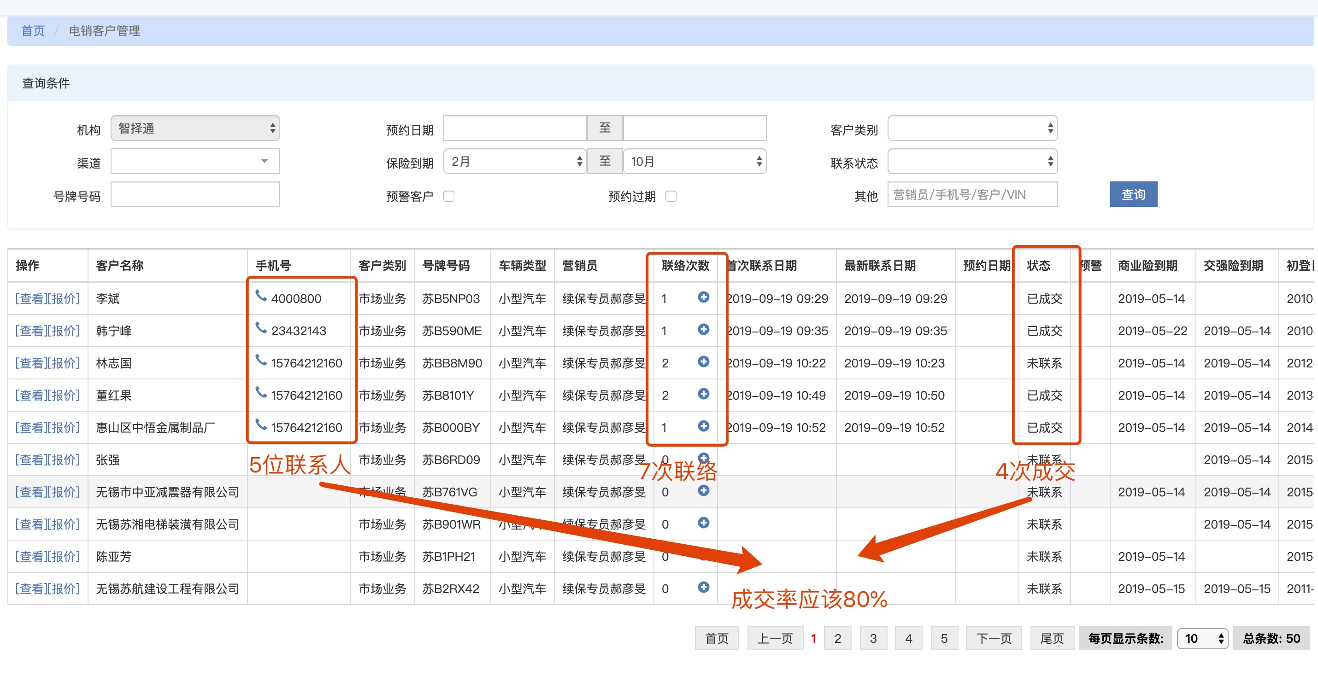The image size is (1318, 687).
Task: Click 首页 breadcrumb link
Action: click(x=33, y=31)
